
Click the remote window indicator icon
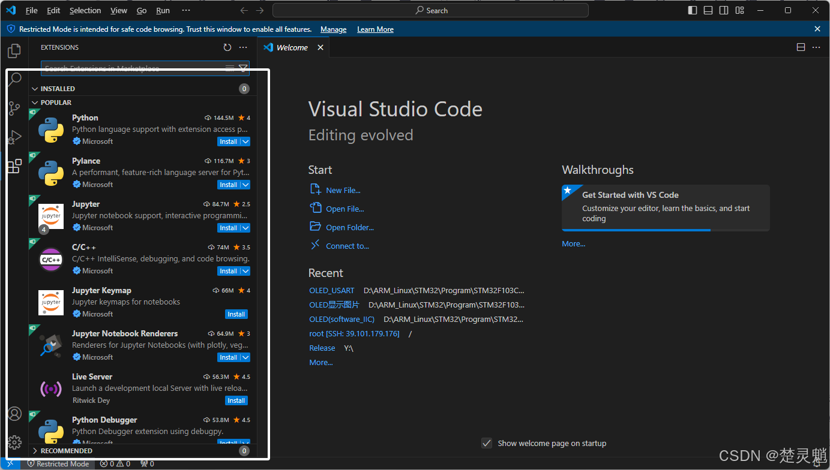tap(10, 463)
